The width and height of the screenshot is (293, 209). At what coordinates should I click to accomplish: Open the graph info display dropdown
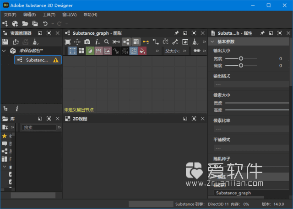[x=98, y=42]
